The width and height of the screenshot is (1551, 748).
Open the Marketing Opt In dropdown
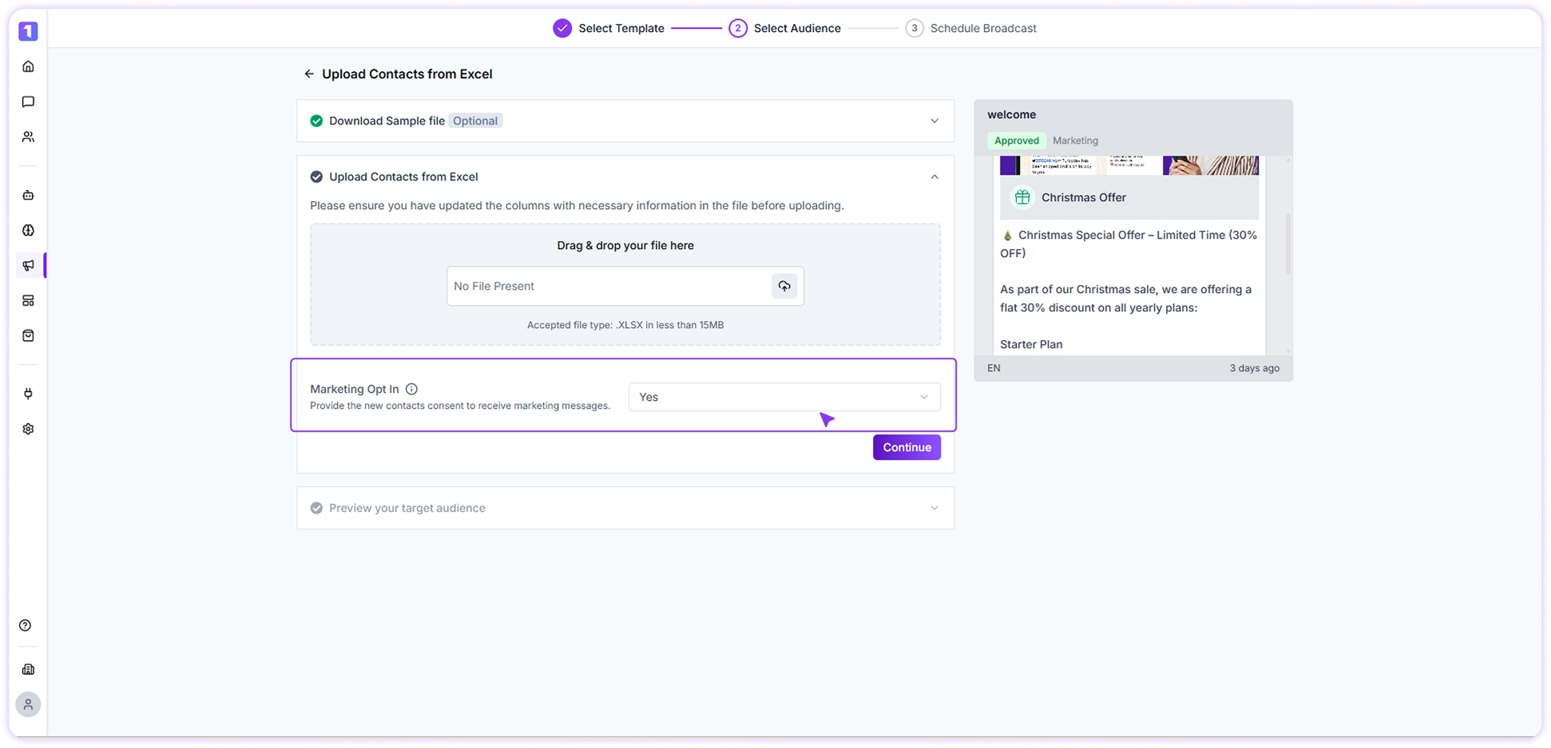784,397
